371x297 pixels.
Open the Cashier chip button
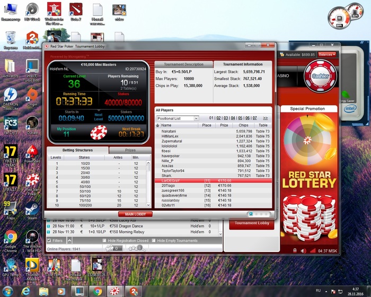click(x=320, y=76)
